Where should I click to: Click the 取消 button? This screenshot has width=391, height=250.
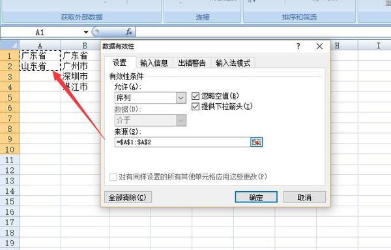coord(304,197)
